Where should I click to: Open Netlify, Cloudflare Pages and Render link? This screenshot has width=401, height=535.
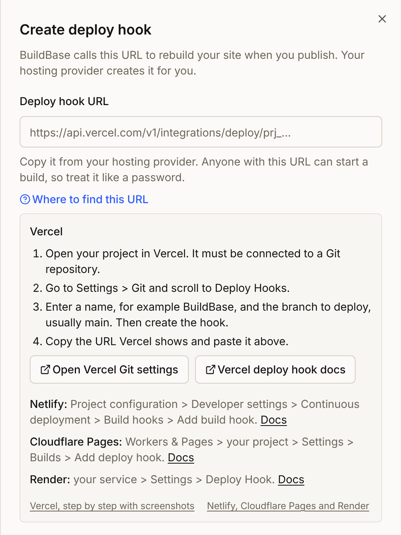pos(288,506)
